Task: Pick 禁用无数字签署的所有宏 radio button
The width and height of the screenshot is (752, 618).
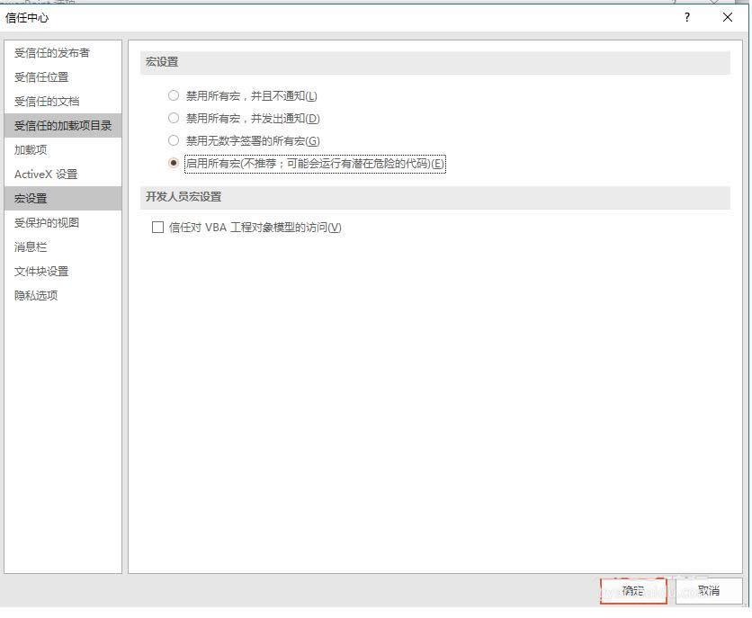Action: (x=174, y=140)
